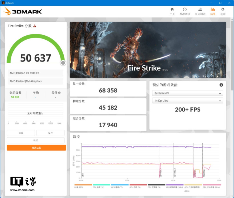
Task: Expand the Battlefield V game dropdown
Action: (187, 93)
